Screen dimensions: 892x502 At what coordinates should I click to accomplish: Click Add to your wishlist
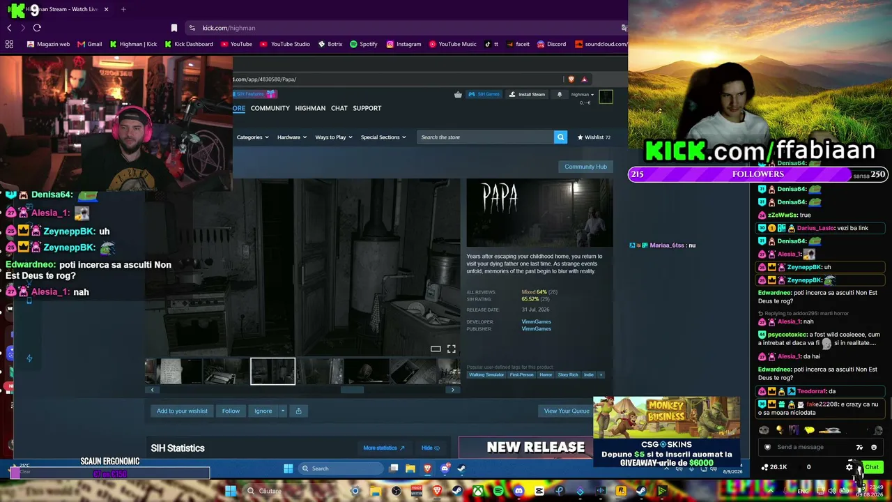coord(182,411)
